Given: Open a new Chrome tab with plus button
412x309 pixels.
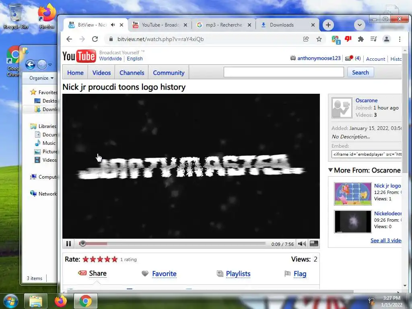Looking at the screenshot, I should [x=328, y=25].
